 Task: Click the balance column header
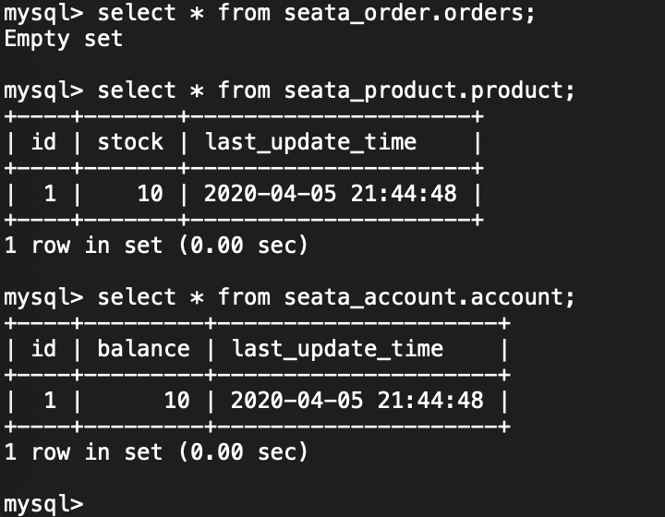click(143, 349)
